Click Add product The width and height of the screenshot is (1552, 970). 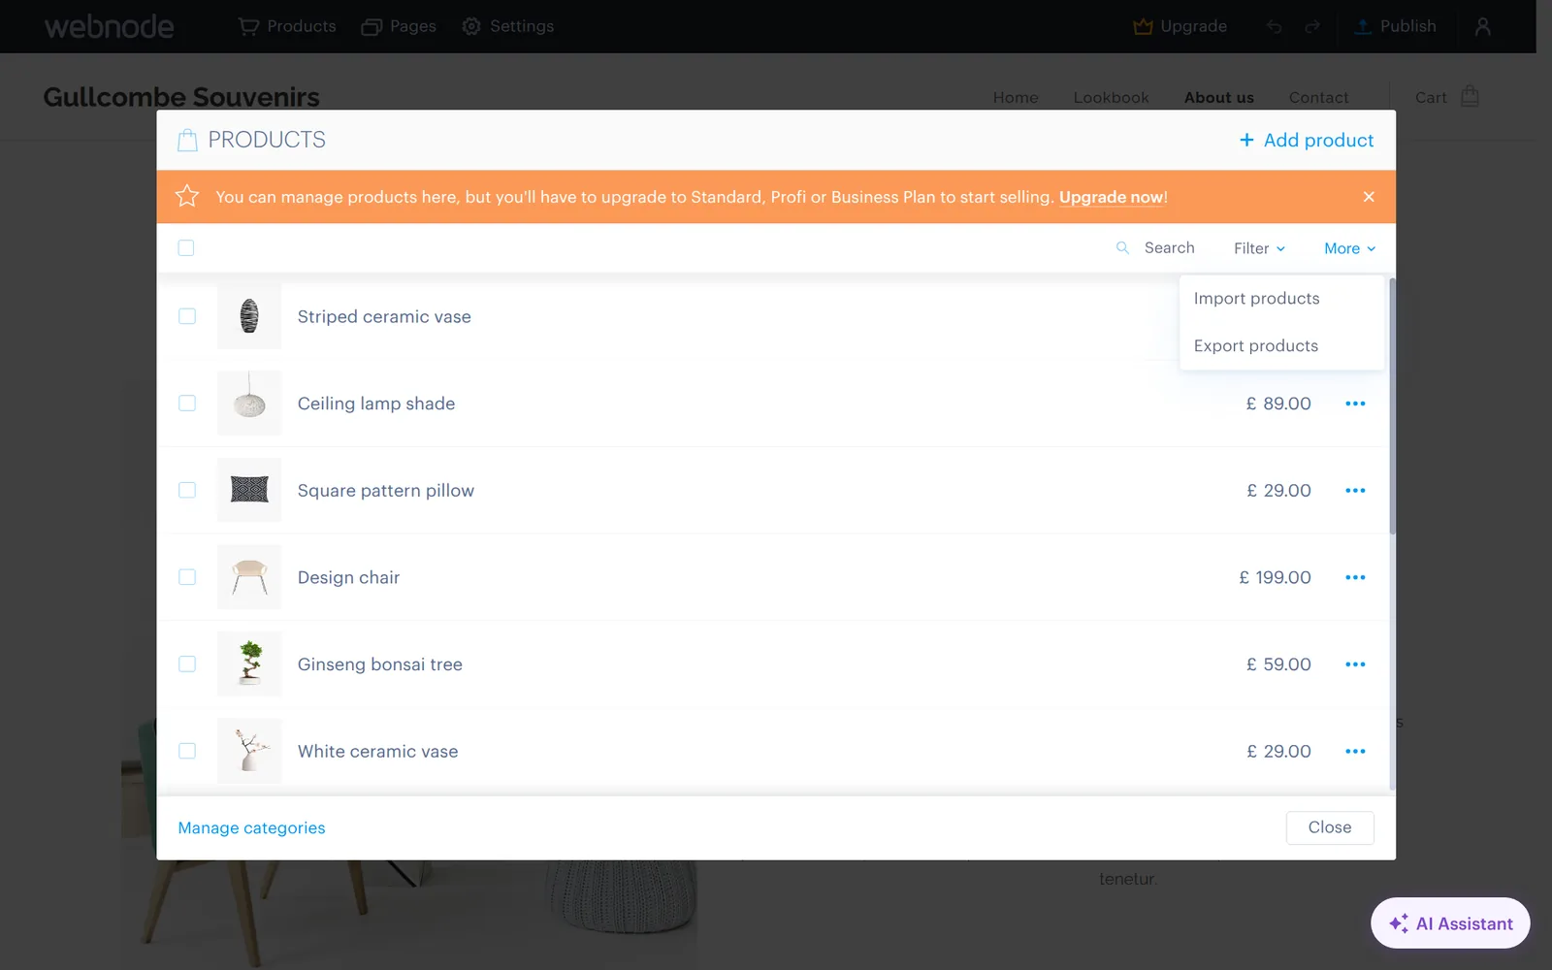[x=1306, y=141]
